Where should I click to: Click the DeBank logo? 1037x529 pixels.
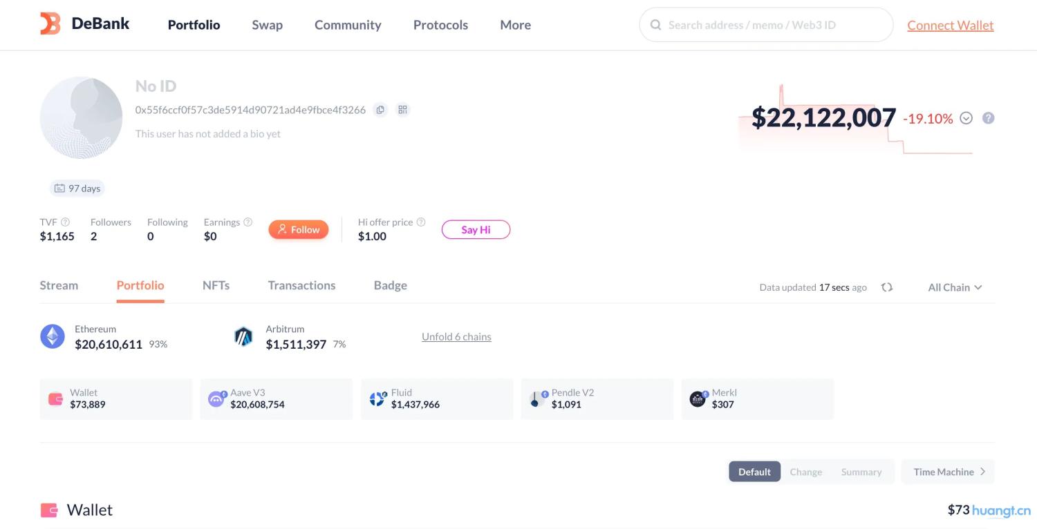point(83,23)
